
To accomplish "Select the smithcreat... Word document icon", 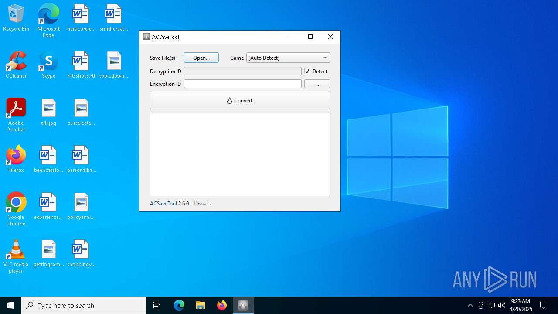I will [x=114, y=18].
